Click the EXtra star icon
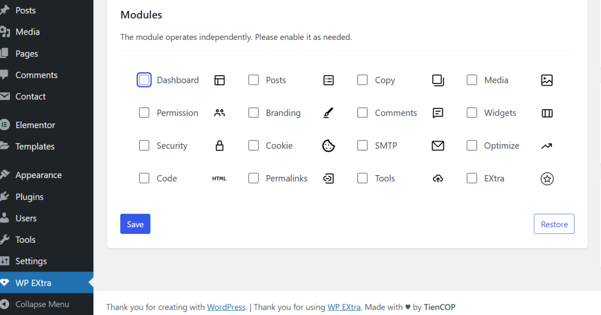 click(x=547, y=179)
